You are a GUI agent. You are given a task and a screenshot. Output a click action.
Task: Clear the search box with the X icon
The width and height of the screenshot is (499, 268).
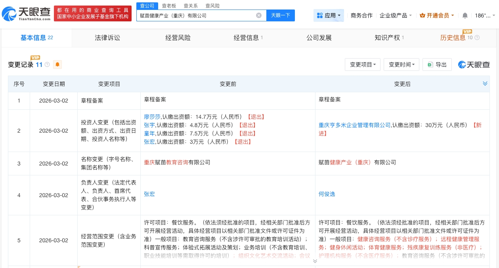pos(259,15)
